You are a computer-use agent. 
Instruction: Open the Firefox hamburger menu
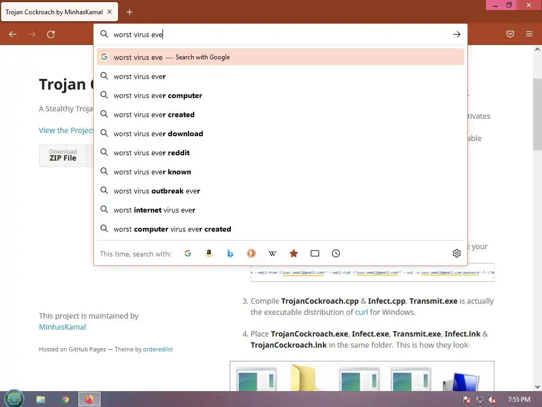pyautogui.click(x=529, y=34)
